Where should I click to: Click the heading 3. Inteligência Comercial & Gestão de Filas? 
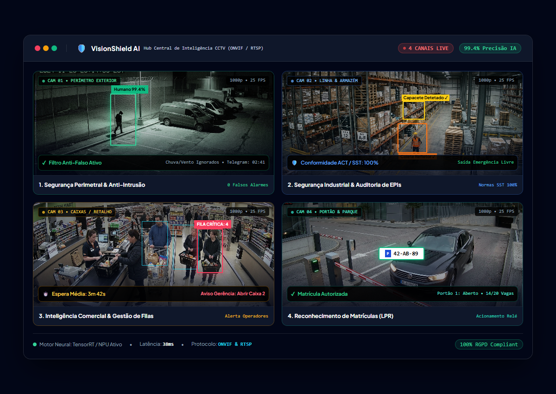(x=96, y=316)
